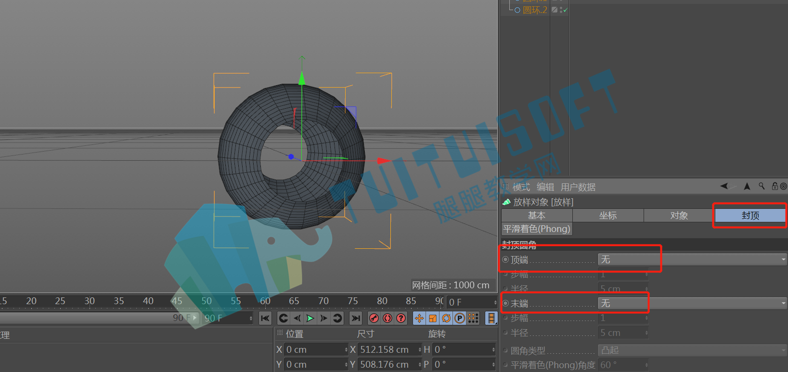Open the 末端 cap type dropdown
The width and height of the screenshot is (788, 372).
click(692, 303)
